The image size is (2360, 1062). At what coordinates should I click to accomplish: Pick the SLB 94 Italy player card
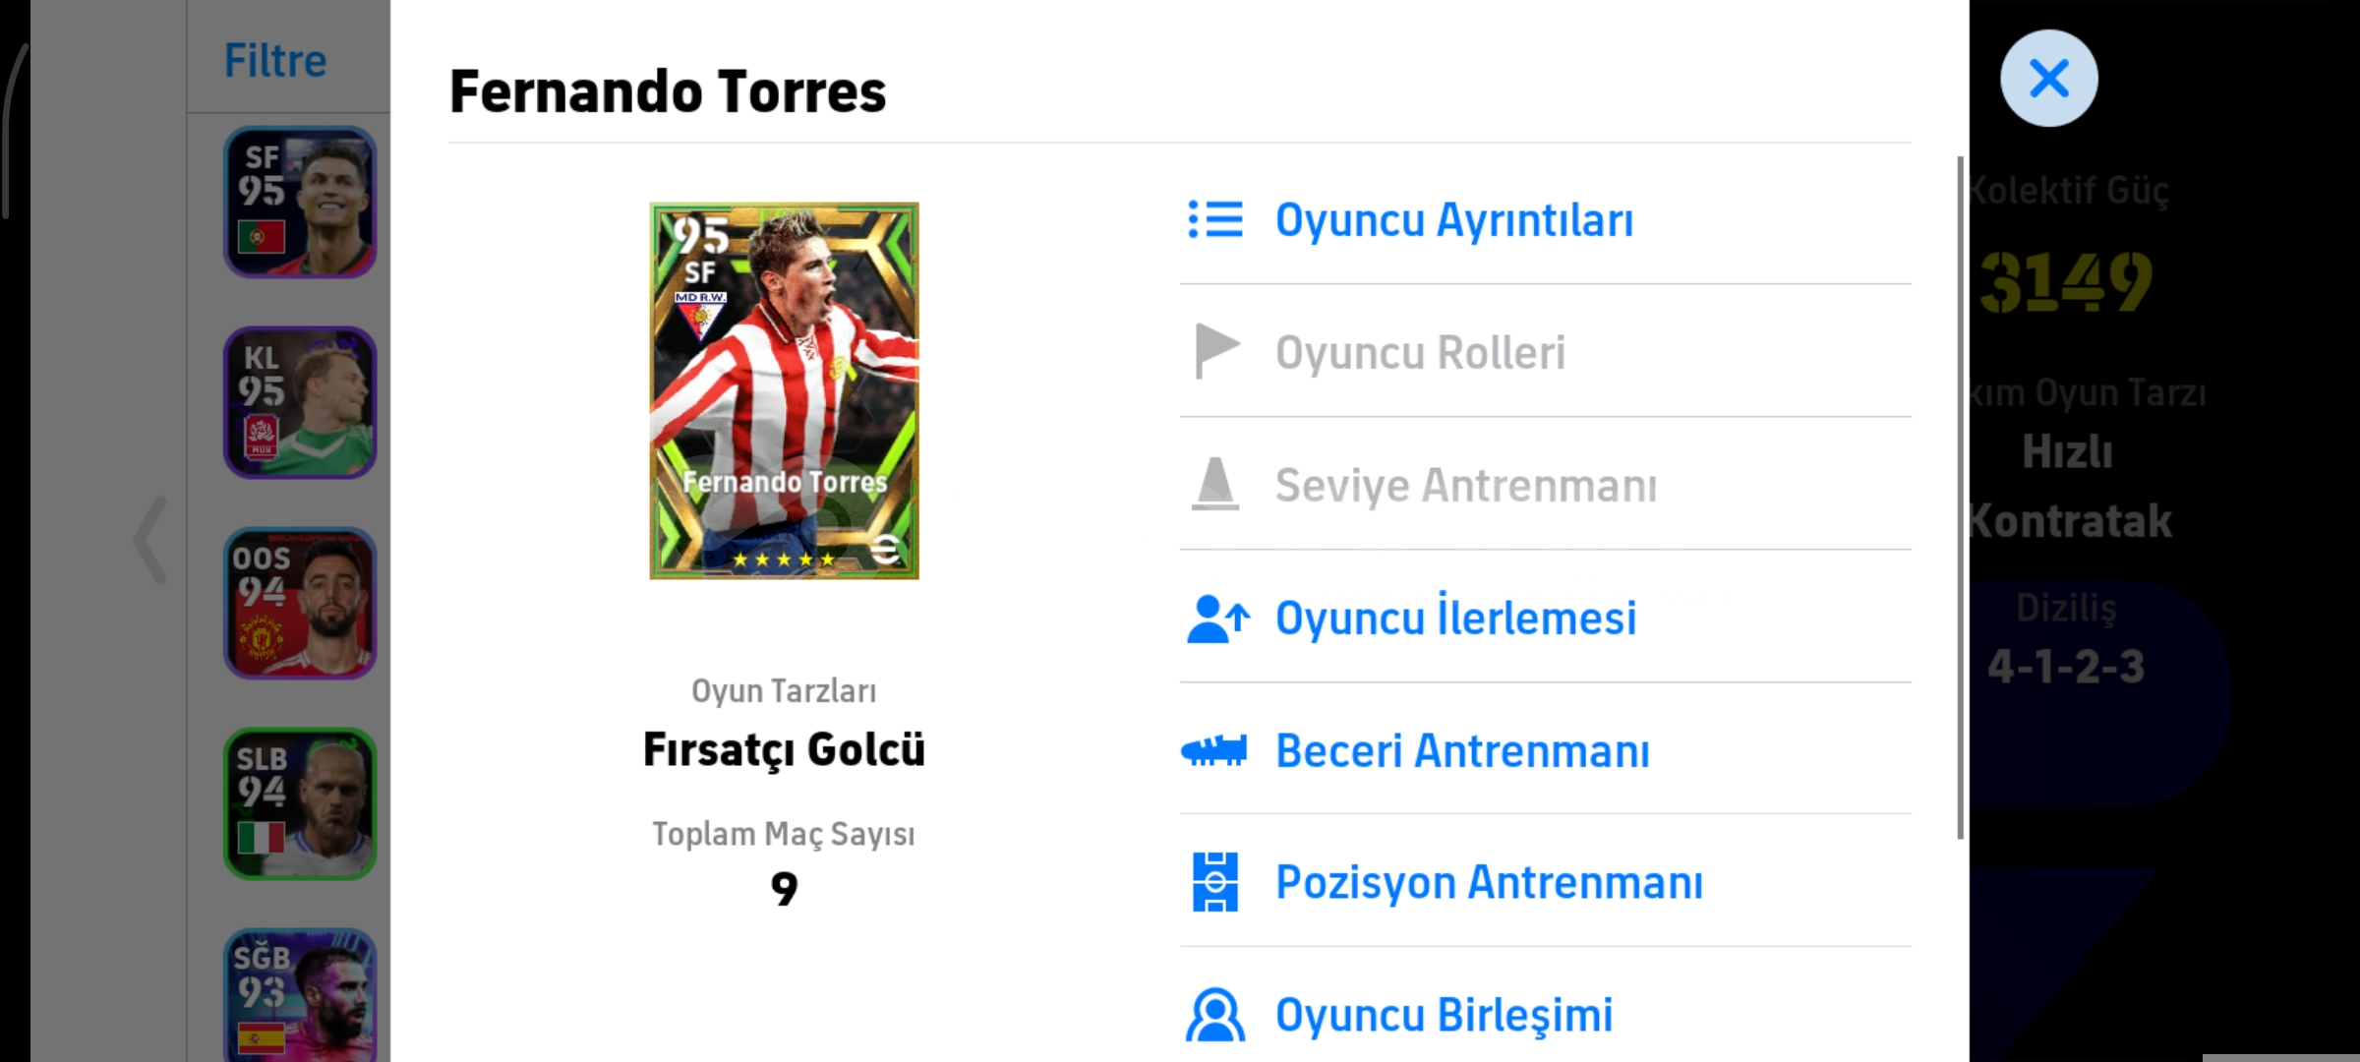point(300,804)
